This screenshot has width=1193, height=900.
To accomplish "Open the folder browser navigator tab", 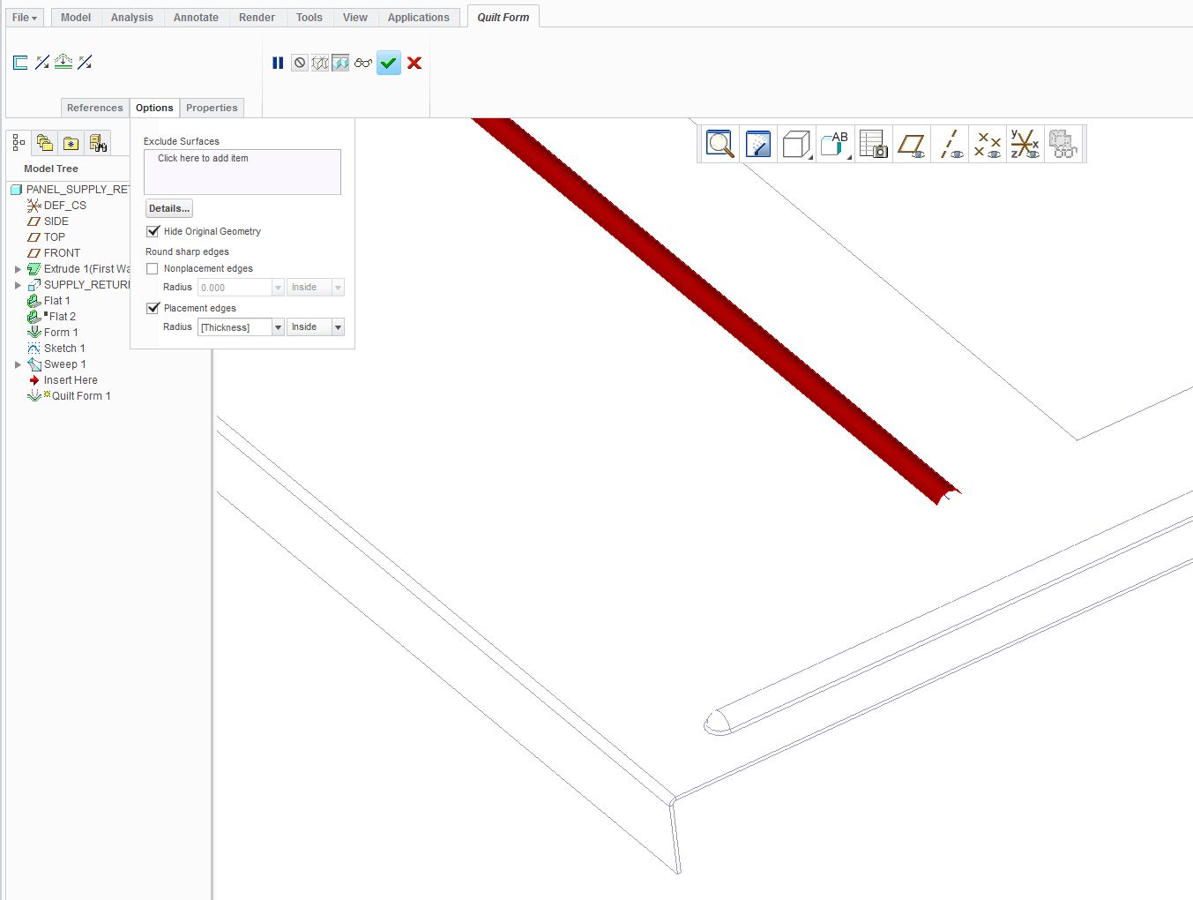I will 45,143.
